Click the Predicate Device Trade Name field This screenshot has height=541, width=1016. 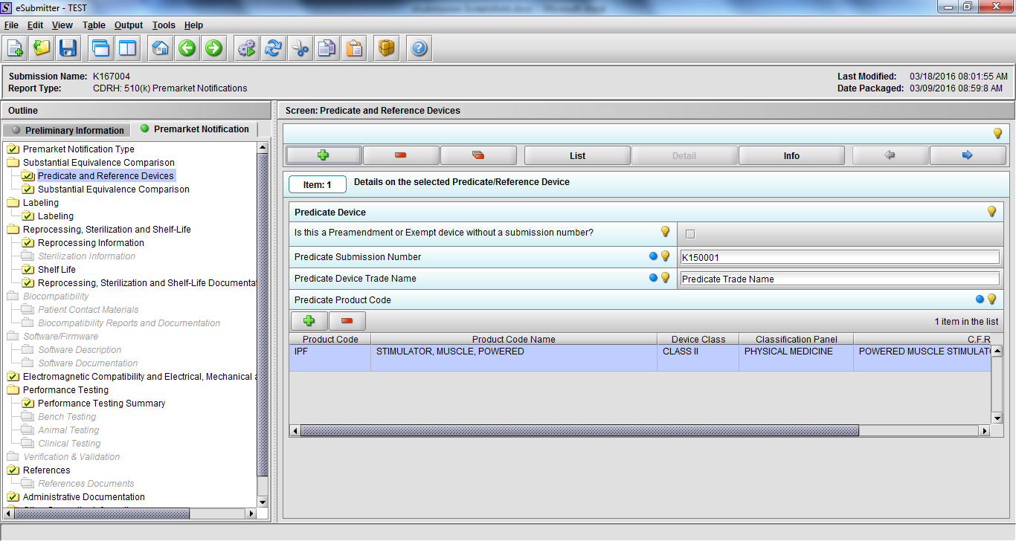click(840, 279)
